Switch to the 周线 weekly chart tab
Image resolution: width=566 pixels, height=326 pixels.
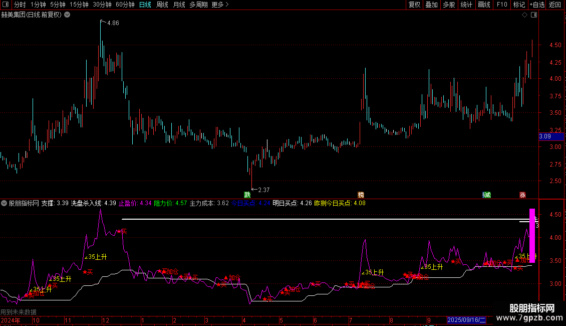point(162,5)
